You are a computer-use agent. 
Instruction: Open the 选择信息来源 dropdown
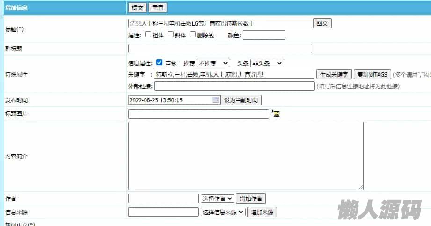[x=223, y=212]
